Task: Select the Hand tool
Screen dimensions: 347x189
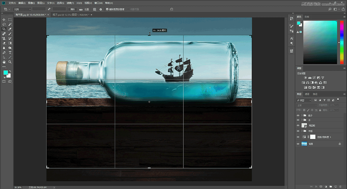Action: click(4, 62)
